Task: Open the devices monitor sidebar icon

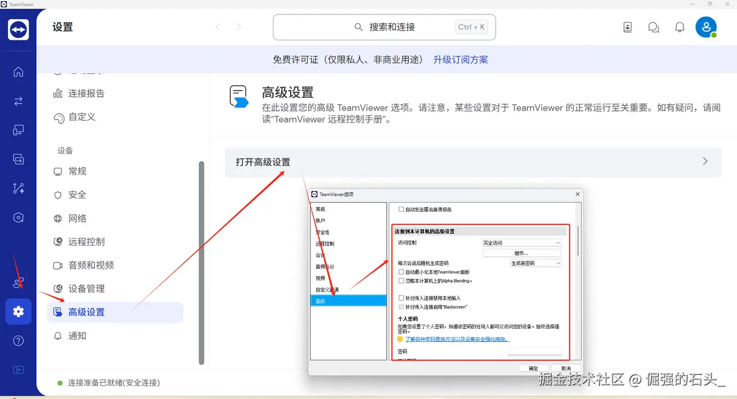Action: pos(18,130)
